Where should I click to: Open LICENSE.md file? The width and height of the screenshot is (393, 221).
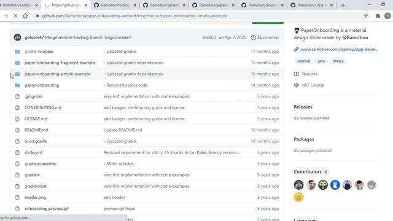point(36,118)
